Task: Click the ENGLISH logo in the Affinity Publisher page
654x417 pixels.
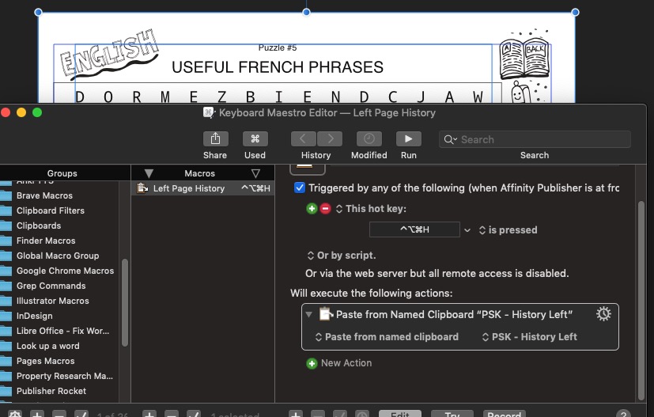Action: point(109,55)
